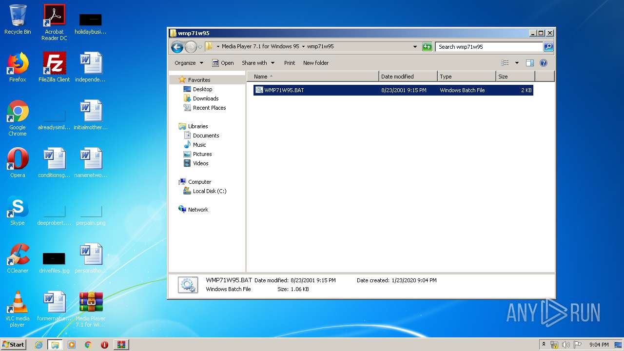Click the address bar refresh button
This screenshot has height=351, width=624.
click(x=427, y=47)
